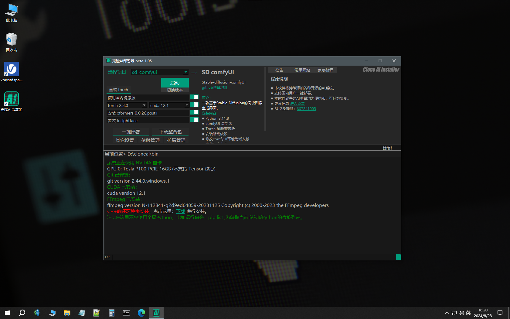Viewport: 510px width, 319px height.
Task: Click the 重装 torch button
Action: coord(118,90)
